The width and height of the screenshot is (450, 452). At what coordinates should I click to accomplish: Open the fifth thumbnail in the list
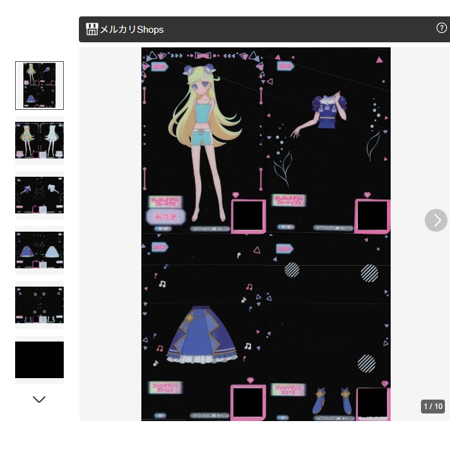click(x=39, y=305)
